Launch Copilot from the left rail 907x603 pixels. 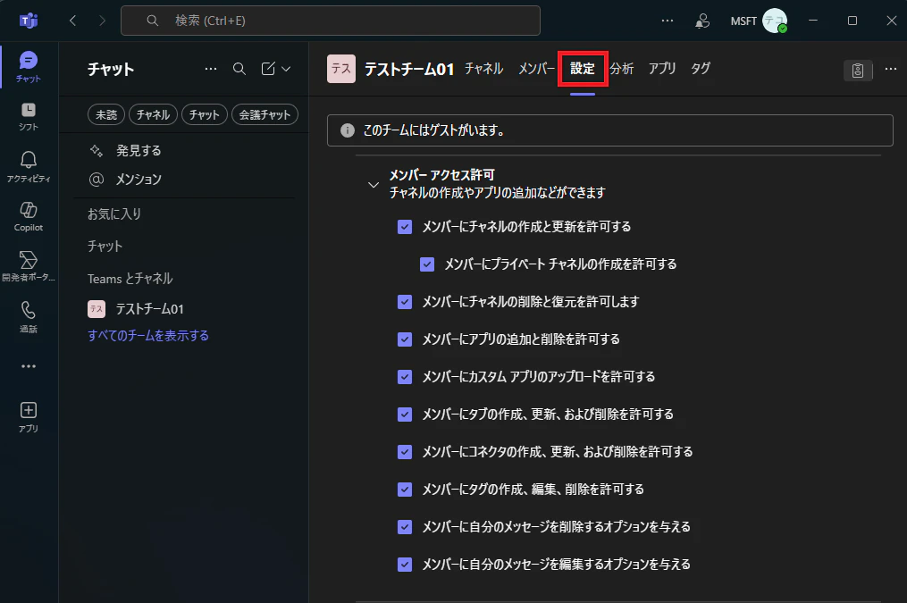pyautogui.click(x=29, y=217)
